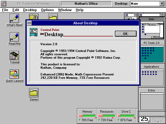
Task: Open the Help menu
Action: (x=80, y=10)
